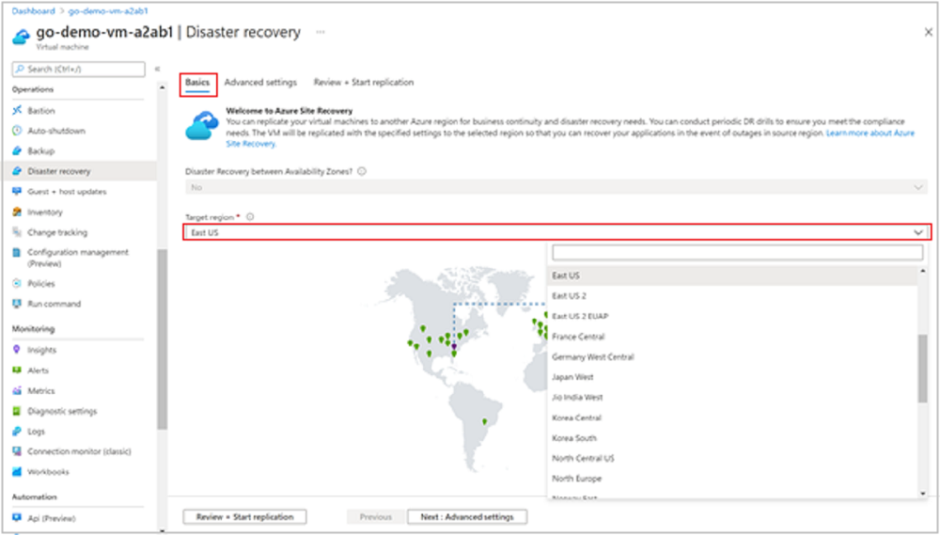Click scroll down arrow of region list
Image resolution: width=940 pixels, height=535 pixels.
pos(923,493)
